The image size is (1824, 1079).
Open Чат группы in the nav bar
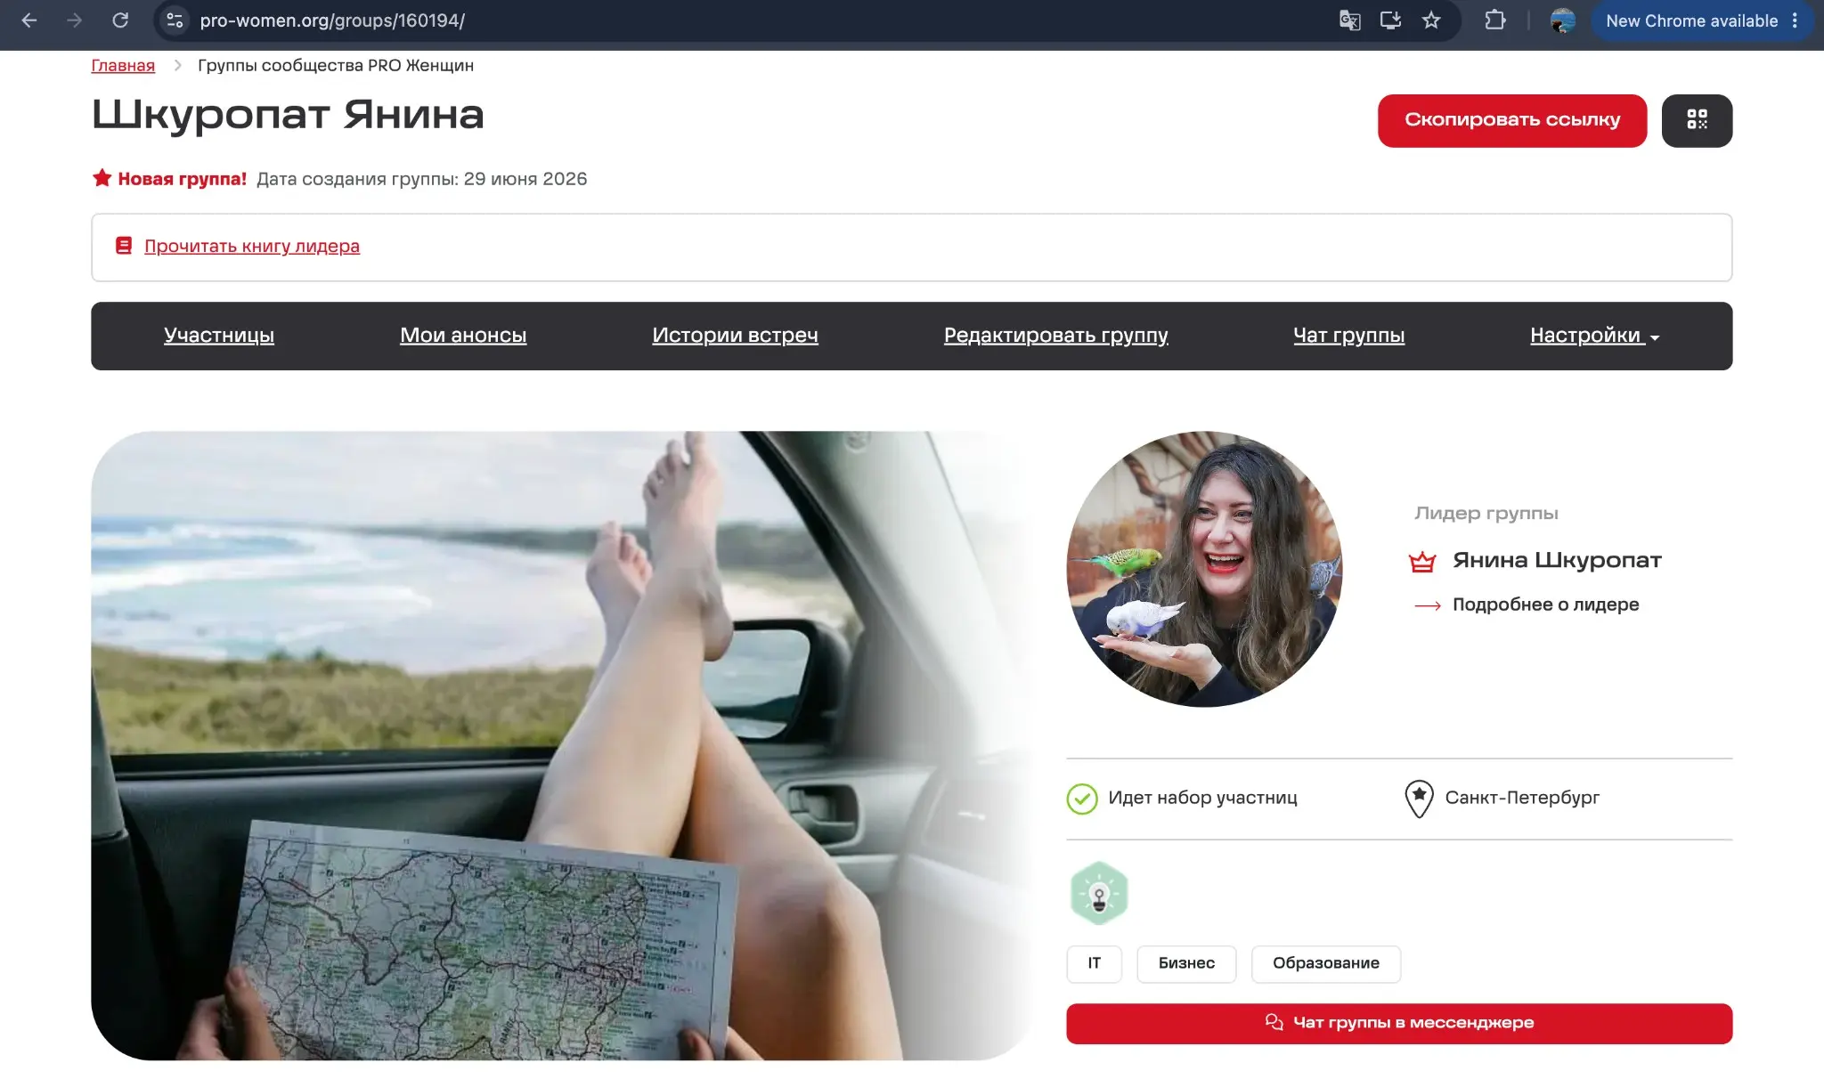(x=1348, y=336)
